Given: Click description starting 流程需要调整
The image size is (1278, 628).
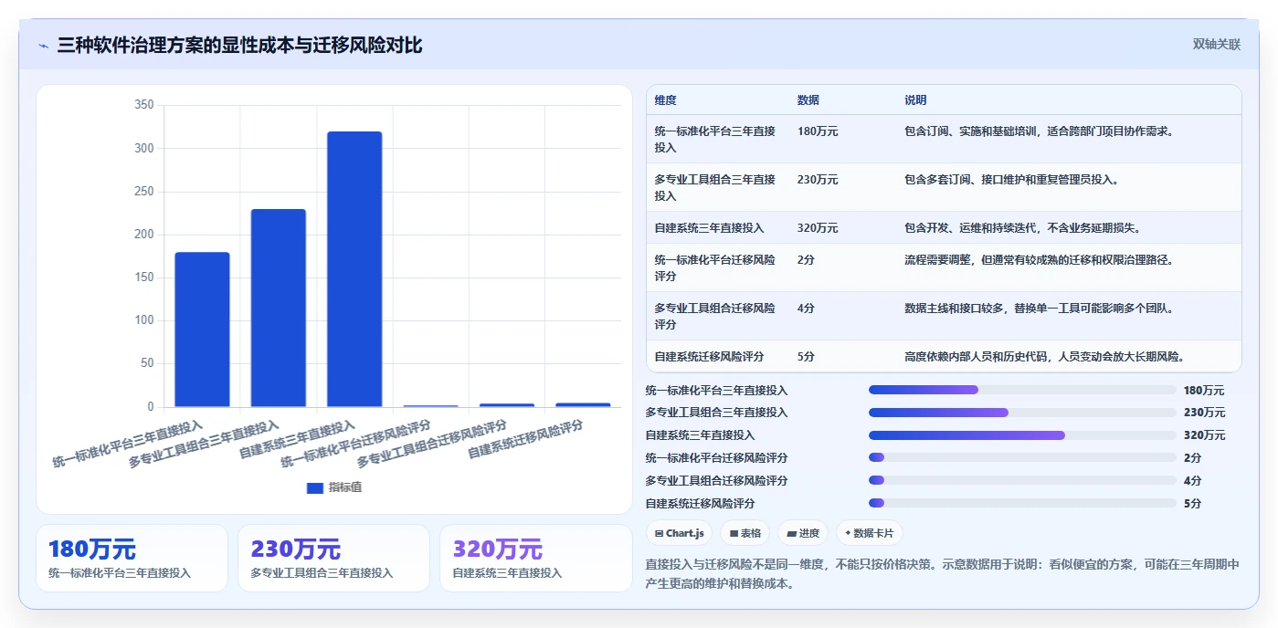Looking at the screenshot, I should [1039, 260].
